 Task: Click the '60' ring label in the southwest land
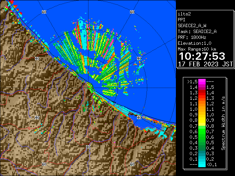(x=44, y=164)
